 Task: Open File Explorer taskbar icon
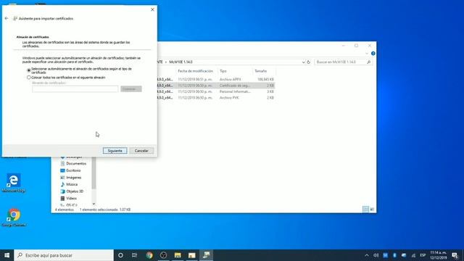click(x=178, y=255)
